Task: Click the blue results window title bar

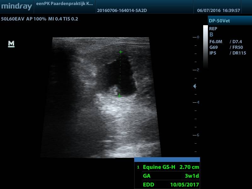Action: tap(167, 160)
